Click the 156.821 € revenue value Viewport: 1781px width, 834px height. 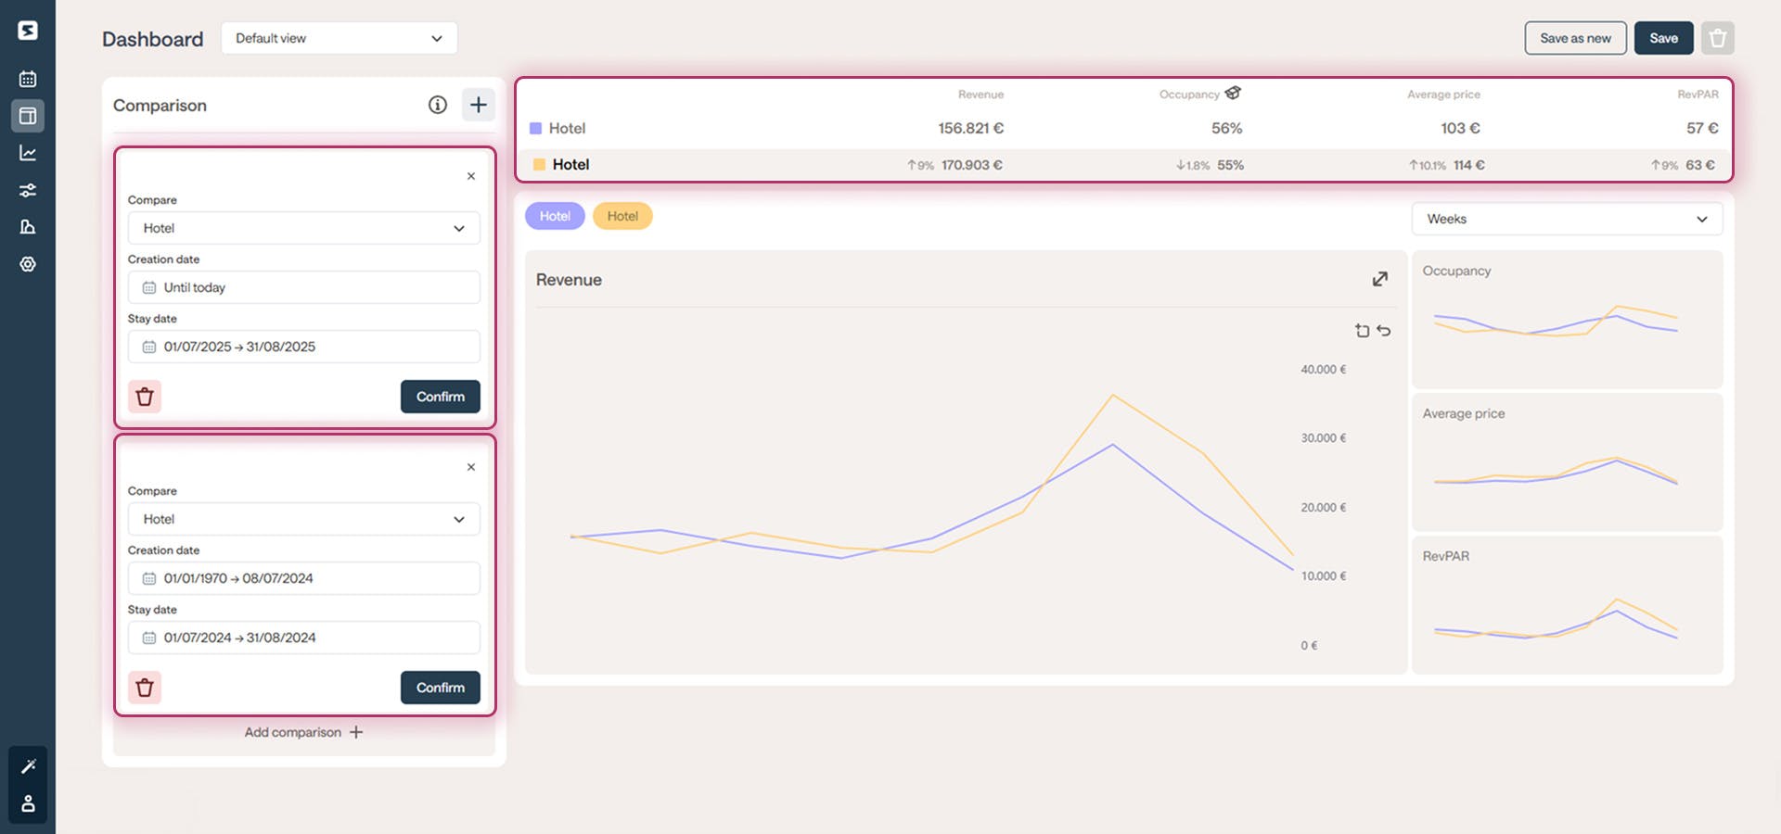[970, 128]
